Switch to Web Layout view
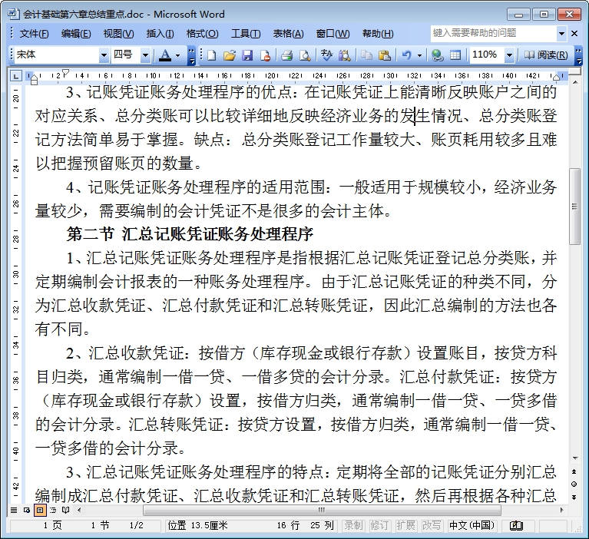 tap(27, 510)
